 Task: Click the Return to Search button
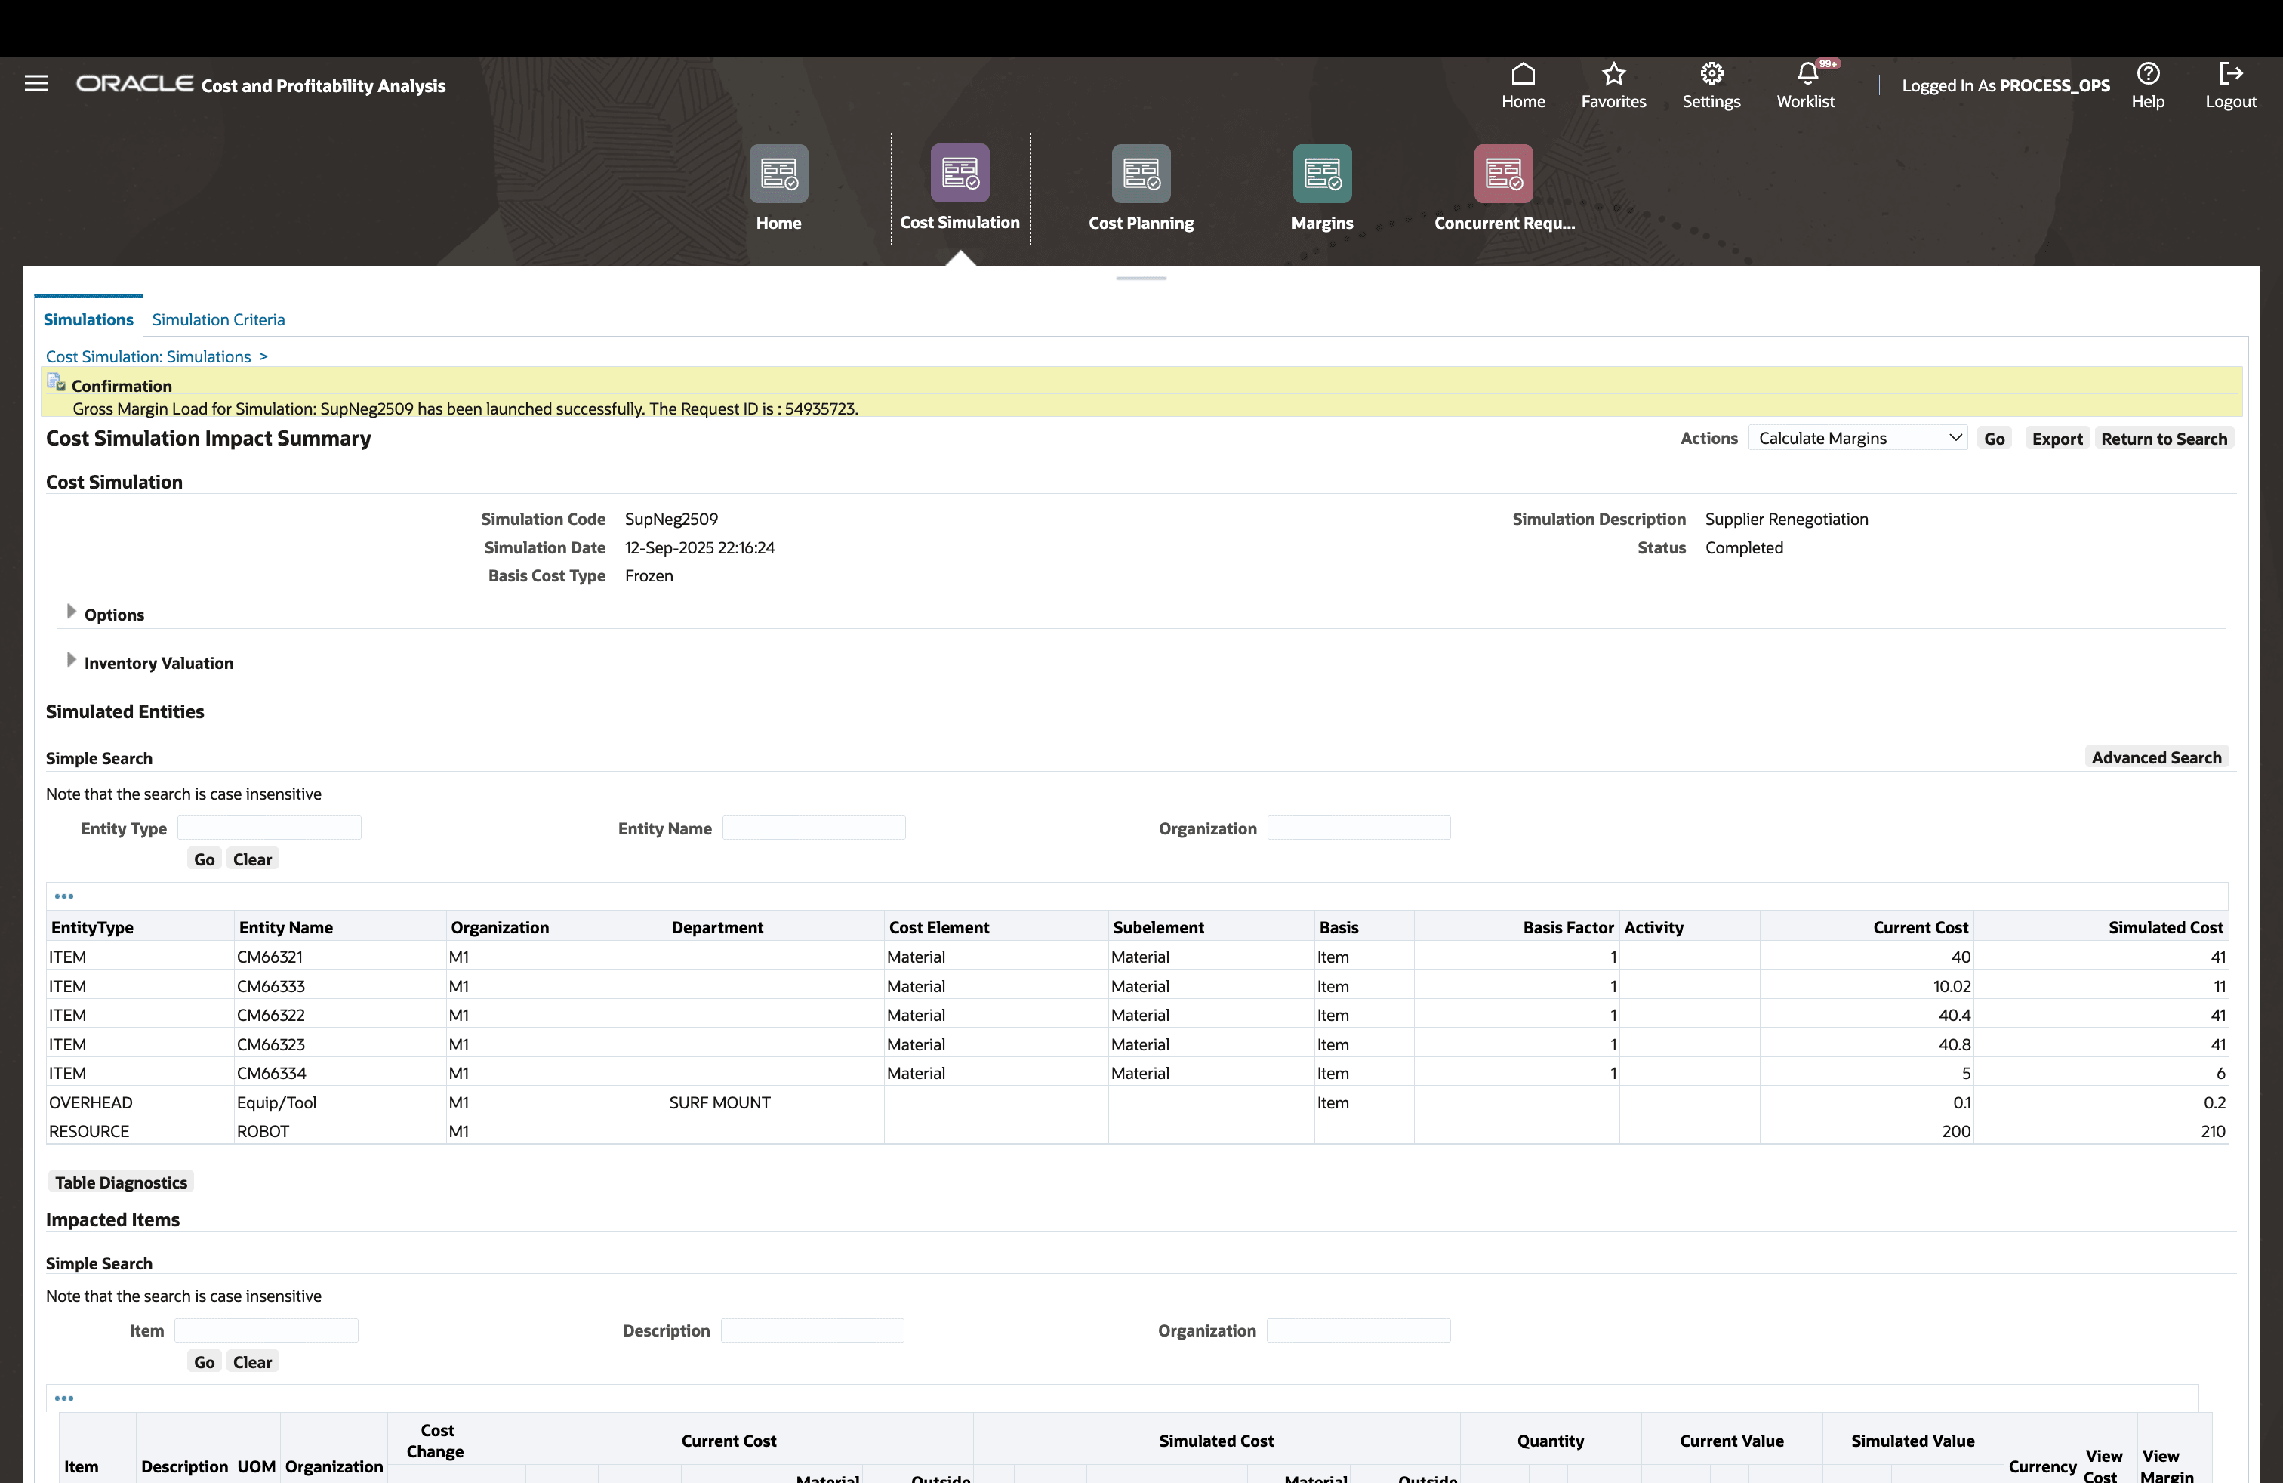[x=2163, y=439]
